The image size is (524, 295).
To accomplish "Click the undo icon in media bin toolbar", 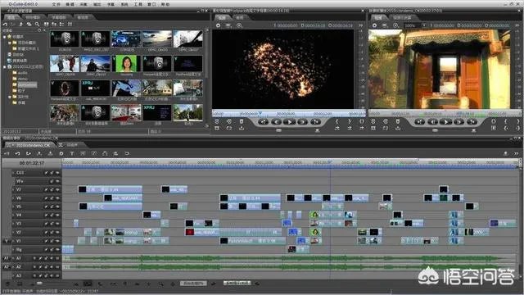I will click(x=5, y=25).
